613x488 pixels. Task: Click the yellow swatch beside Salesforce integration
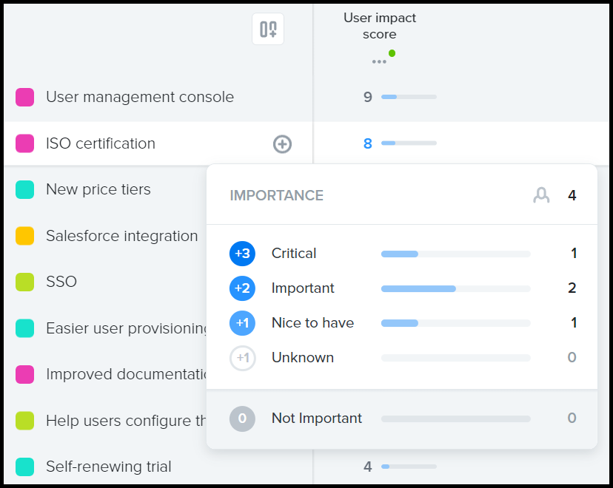coord(24,236)
